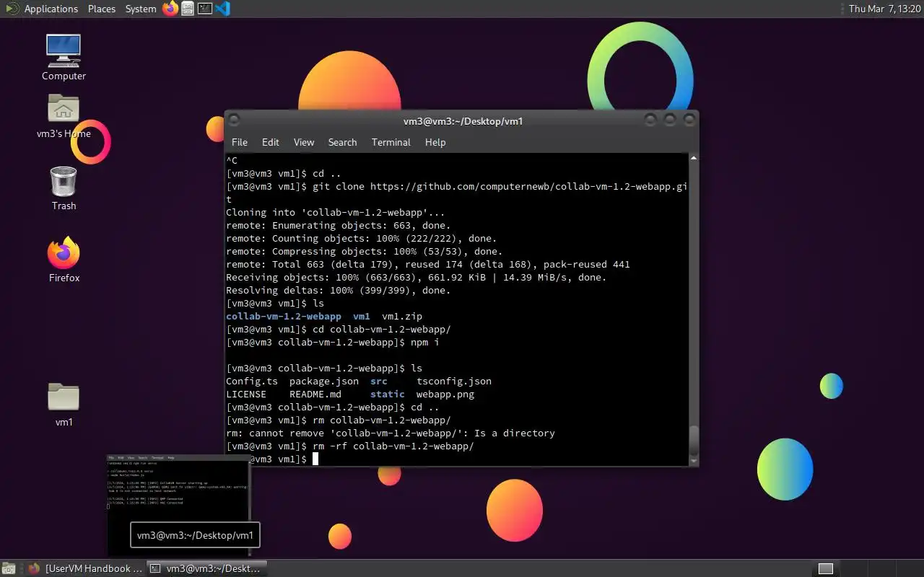Click 'Resolving deltas' output line

click(338, 290)
